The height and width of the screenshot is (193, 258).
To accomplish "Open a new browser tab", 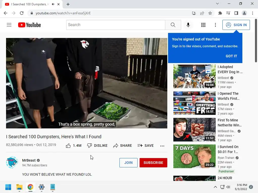I will tap(68, 4).
